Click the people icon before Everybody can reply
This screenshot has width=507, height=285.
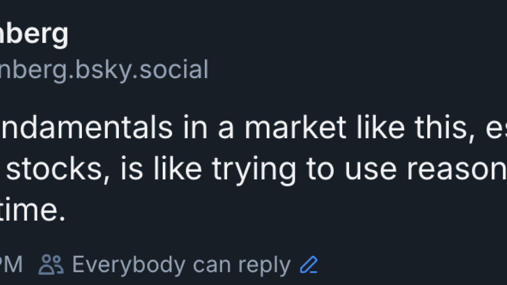[51, 264]
